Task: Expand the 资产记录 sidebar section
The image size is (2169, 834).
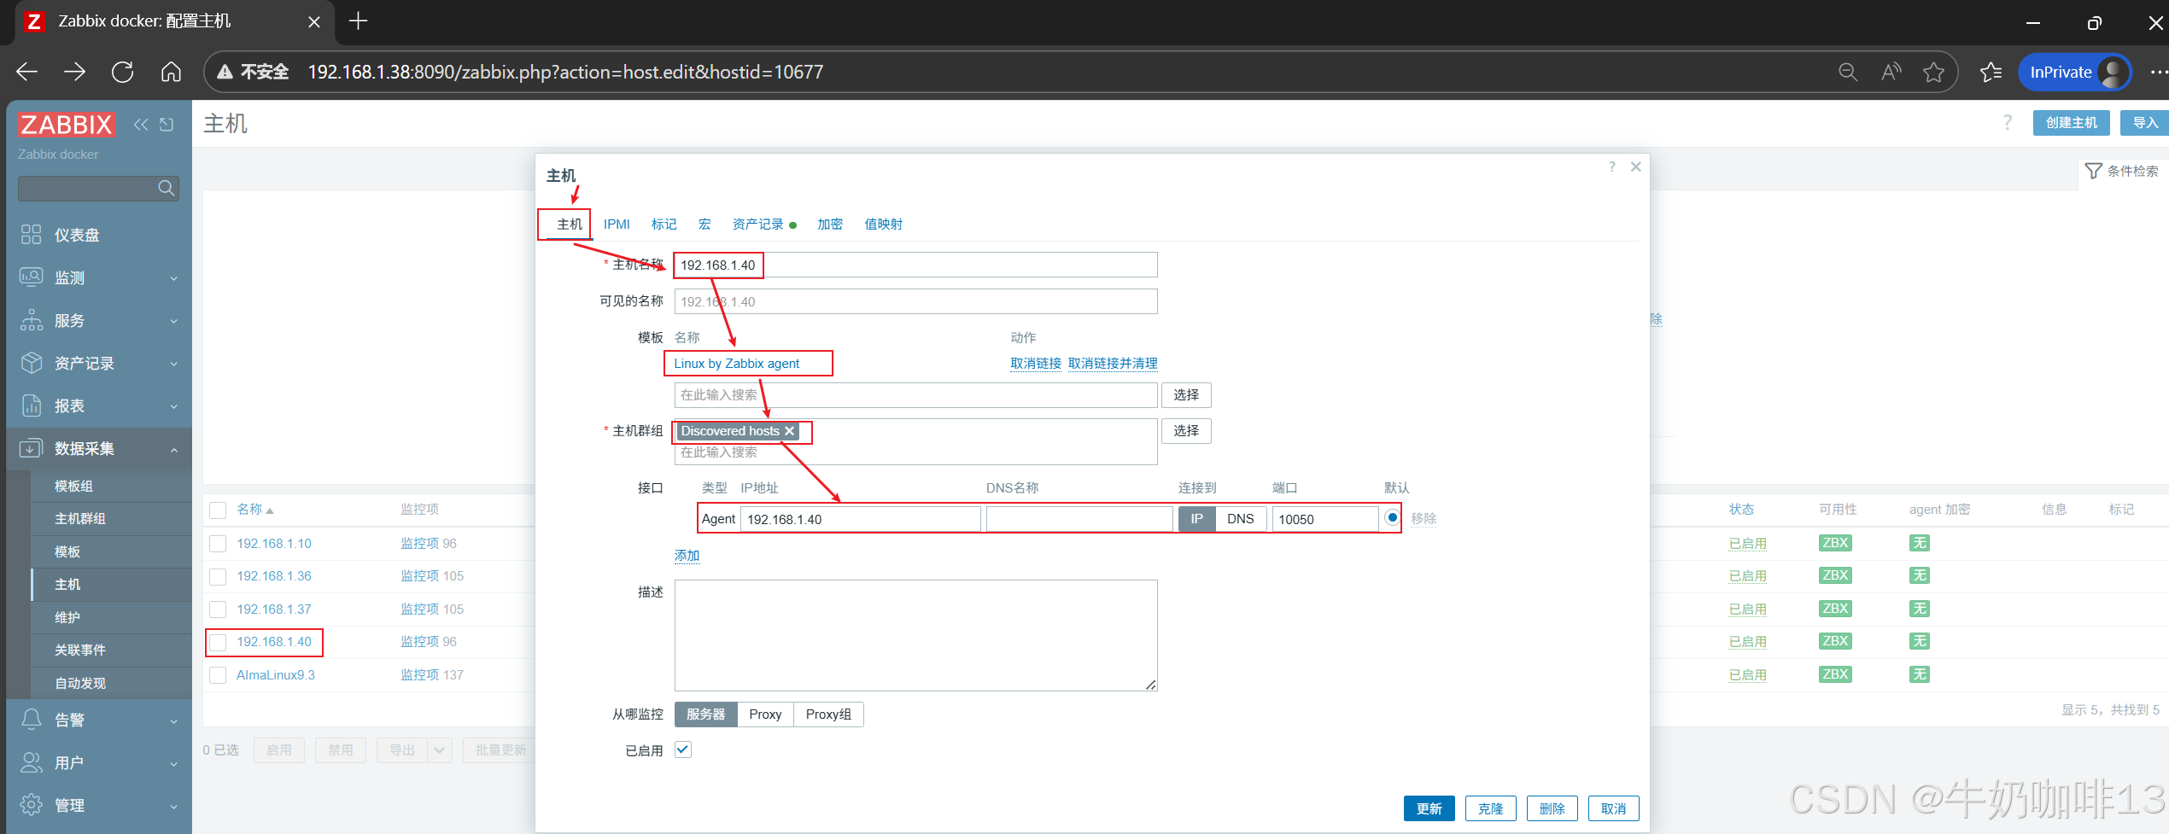Action: [x=99, y=363]
